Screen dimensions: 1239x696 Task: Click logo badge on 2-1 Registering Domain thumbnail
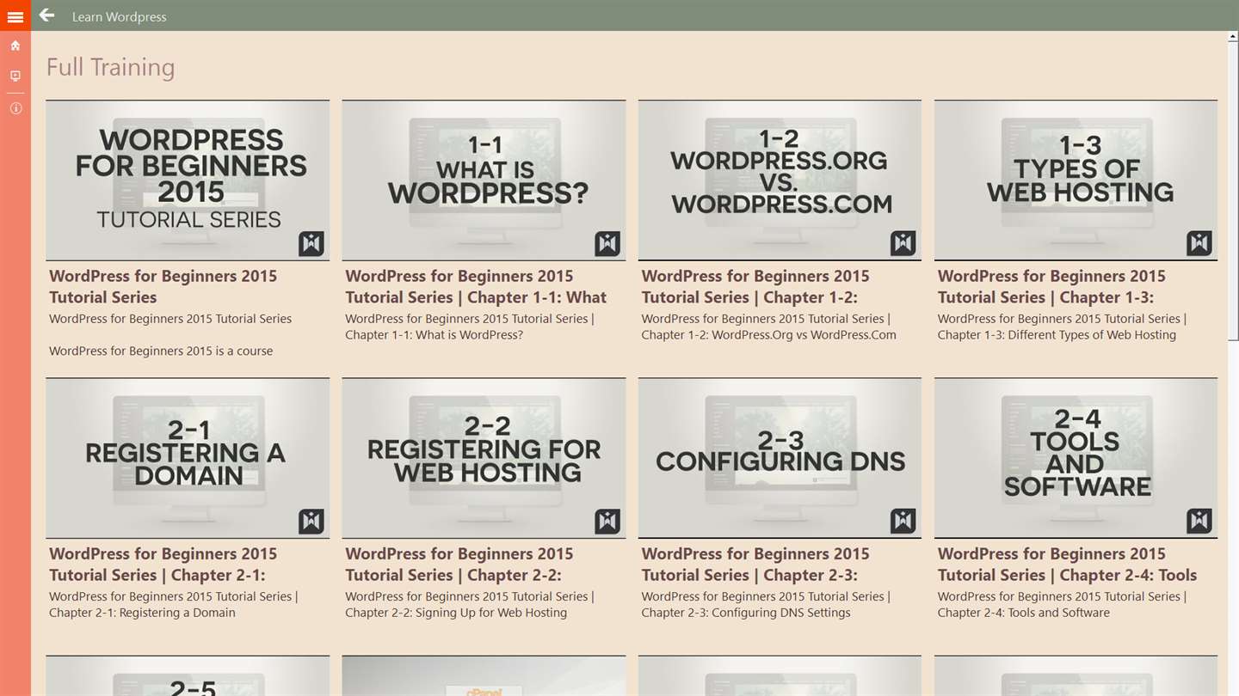(x=311, y=521)
